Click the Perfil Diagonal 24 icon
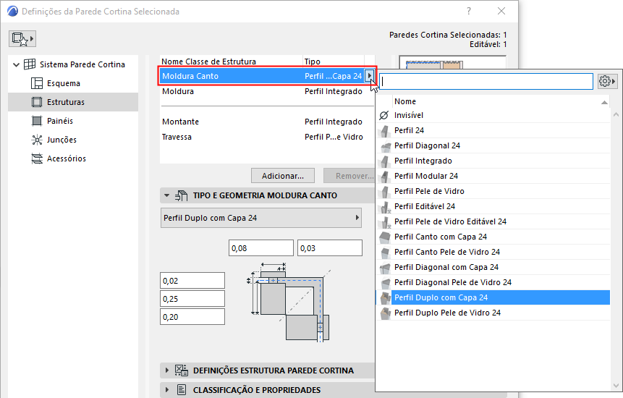623x398 pixels. coord(385,145)
